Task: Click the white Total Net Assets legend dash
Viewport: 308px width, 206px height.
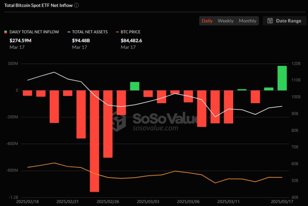Action: (69, 32)
